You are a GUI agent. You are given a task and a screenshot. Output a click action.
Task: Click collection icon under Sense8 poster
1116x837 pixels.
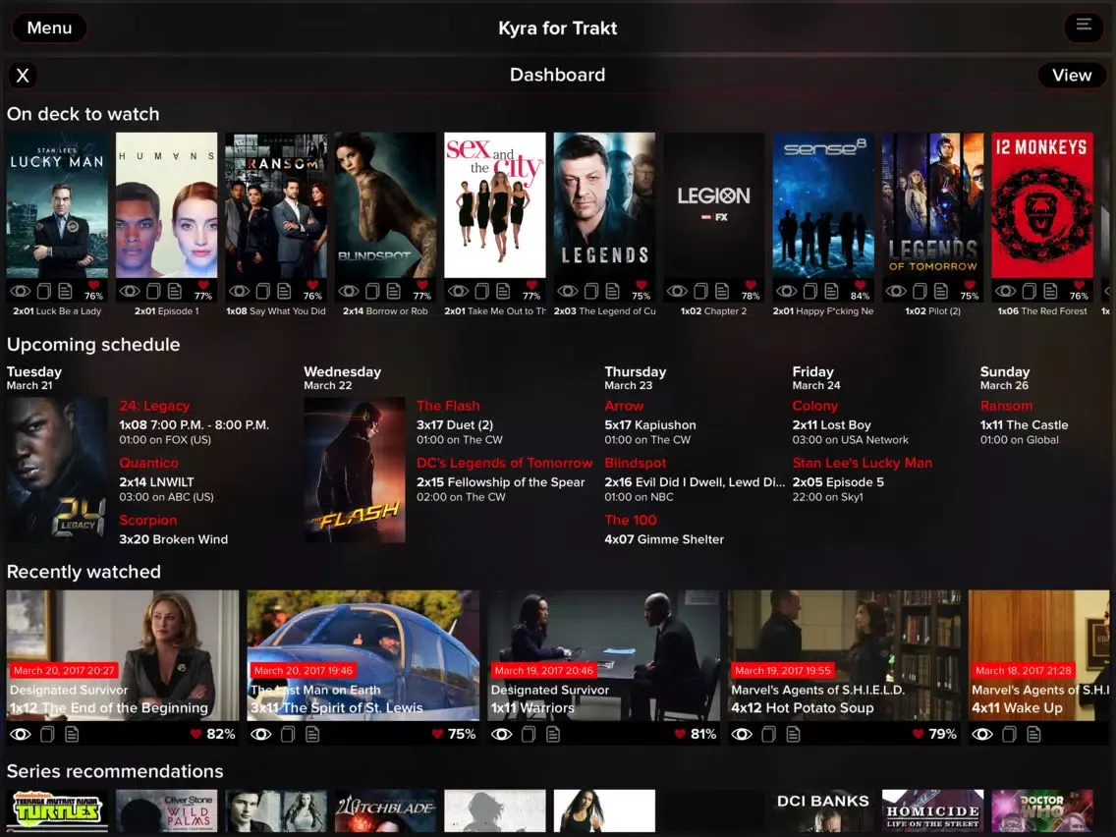pos(810,291)
